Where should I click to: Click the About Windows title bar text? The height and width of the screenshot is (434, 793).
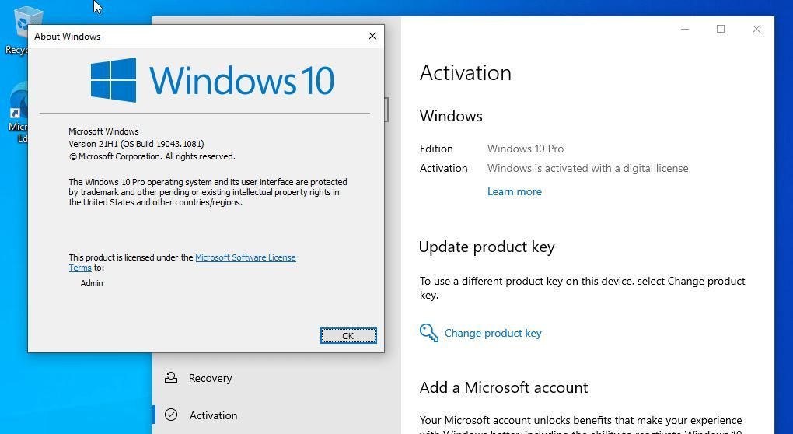click(68, 37)
